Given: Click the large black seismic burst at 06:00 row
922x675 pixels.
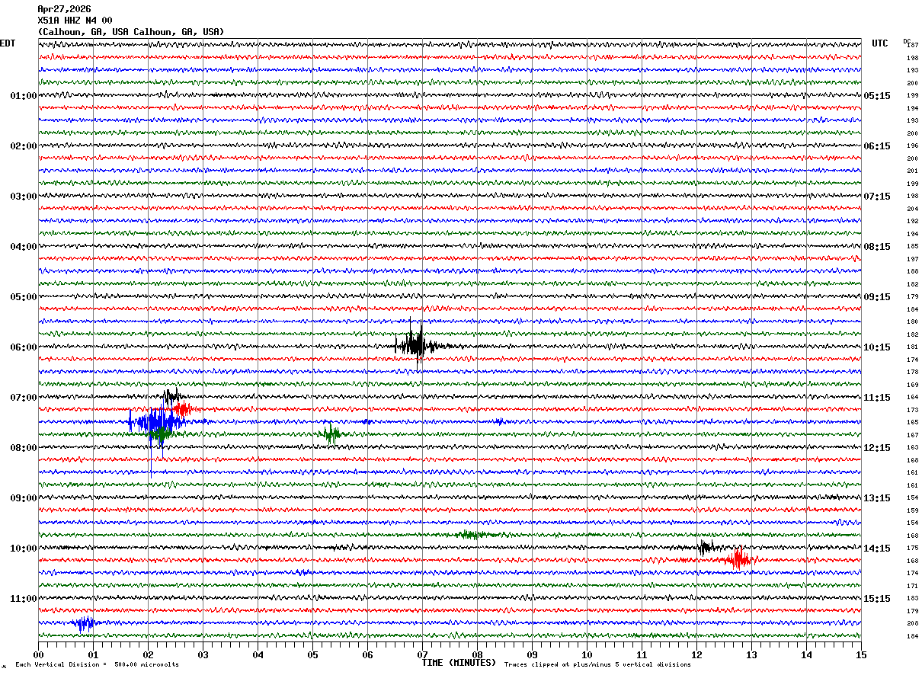Looking at the screenshot, I should (x=416, y=345).
